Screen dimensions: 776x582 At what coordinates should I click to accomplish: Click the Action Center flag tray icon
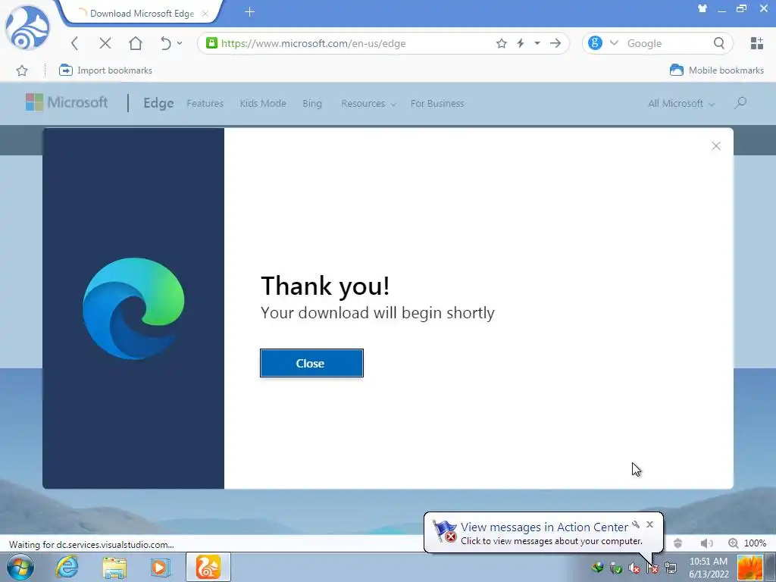pos(652,568)
